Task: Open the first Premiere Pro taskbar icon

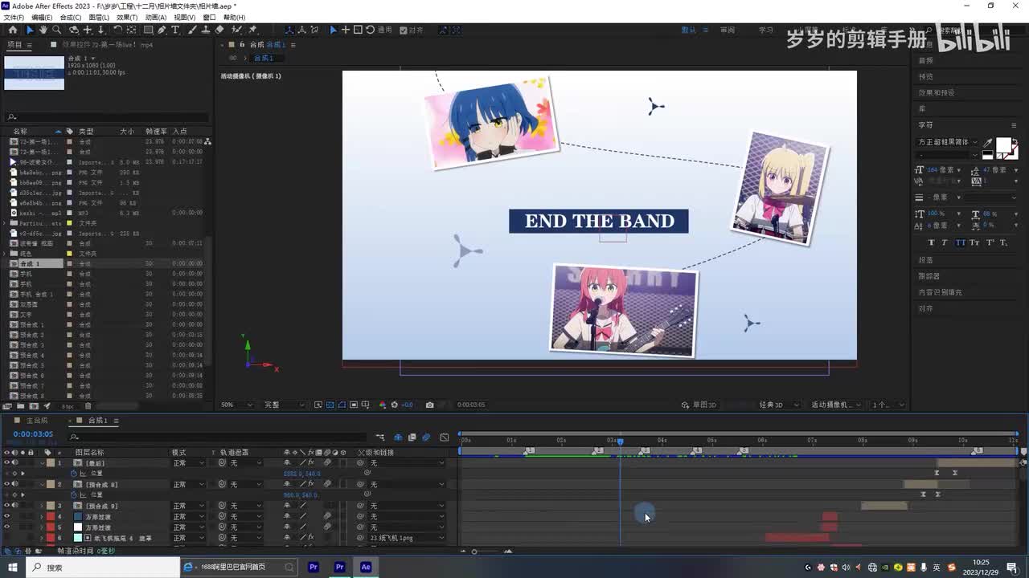Action: (x=314, y=568)
